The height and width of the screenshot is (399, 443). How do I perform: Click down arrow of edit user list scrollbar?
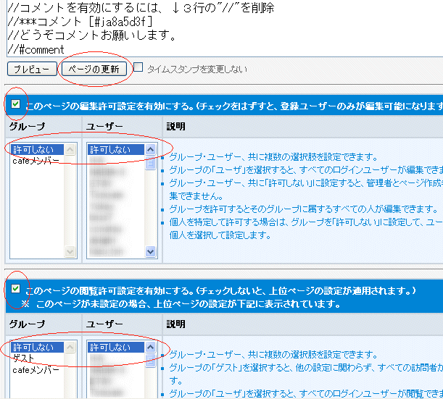151,252
